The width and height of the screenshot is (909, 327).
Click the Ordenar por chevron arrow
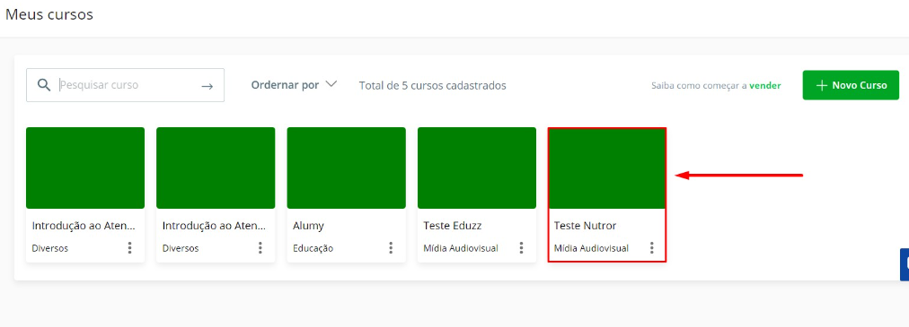(x=331, y=84)
